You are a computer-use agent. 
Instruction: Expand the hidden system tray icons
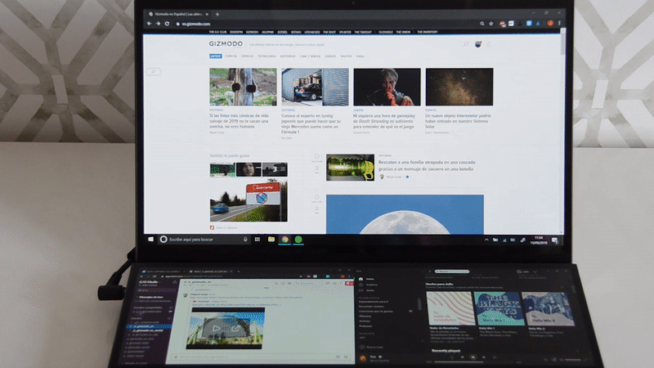[487, 240]
